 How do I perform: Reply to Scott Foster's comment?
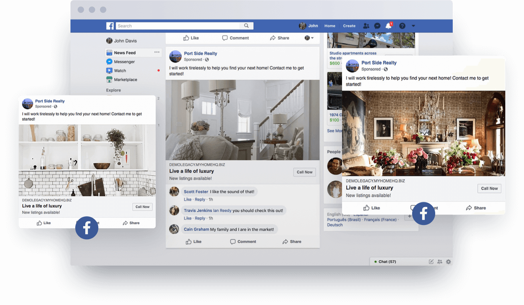coord(200,199)
